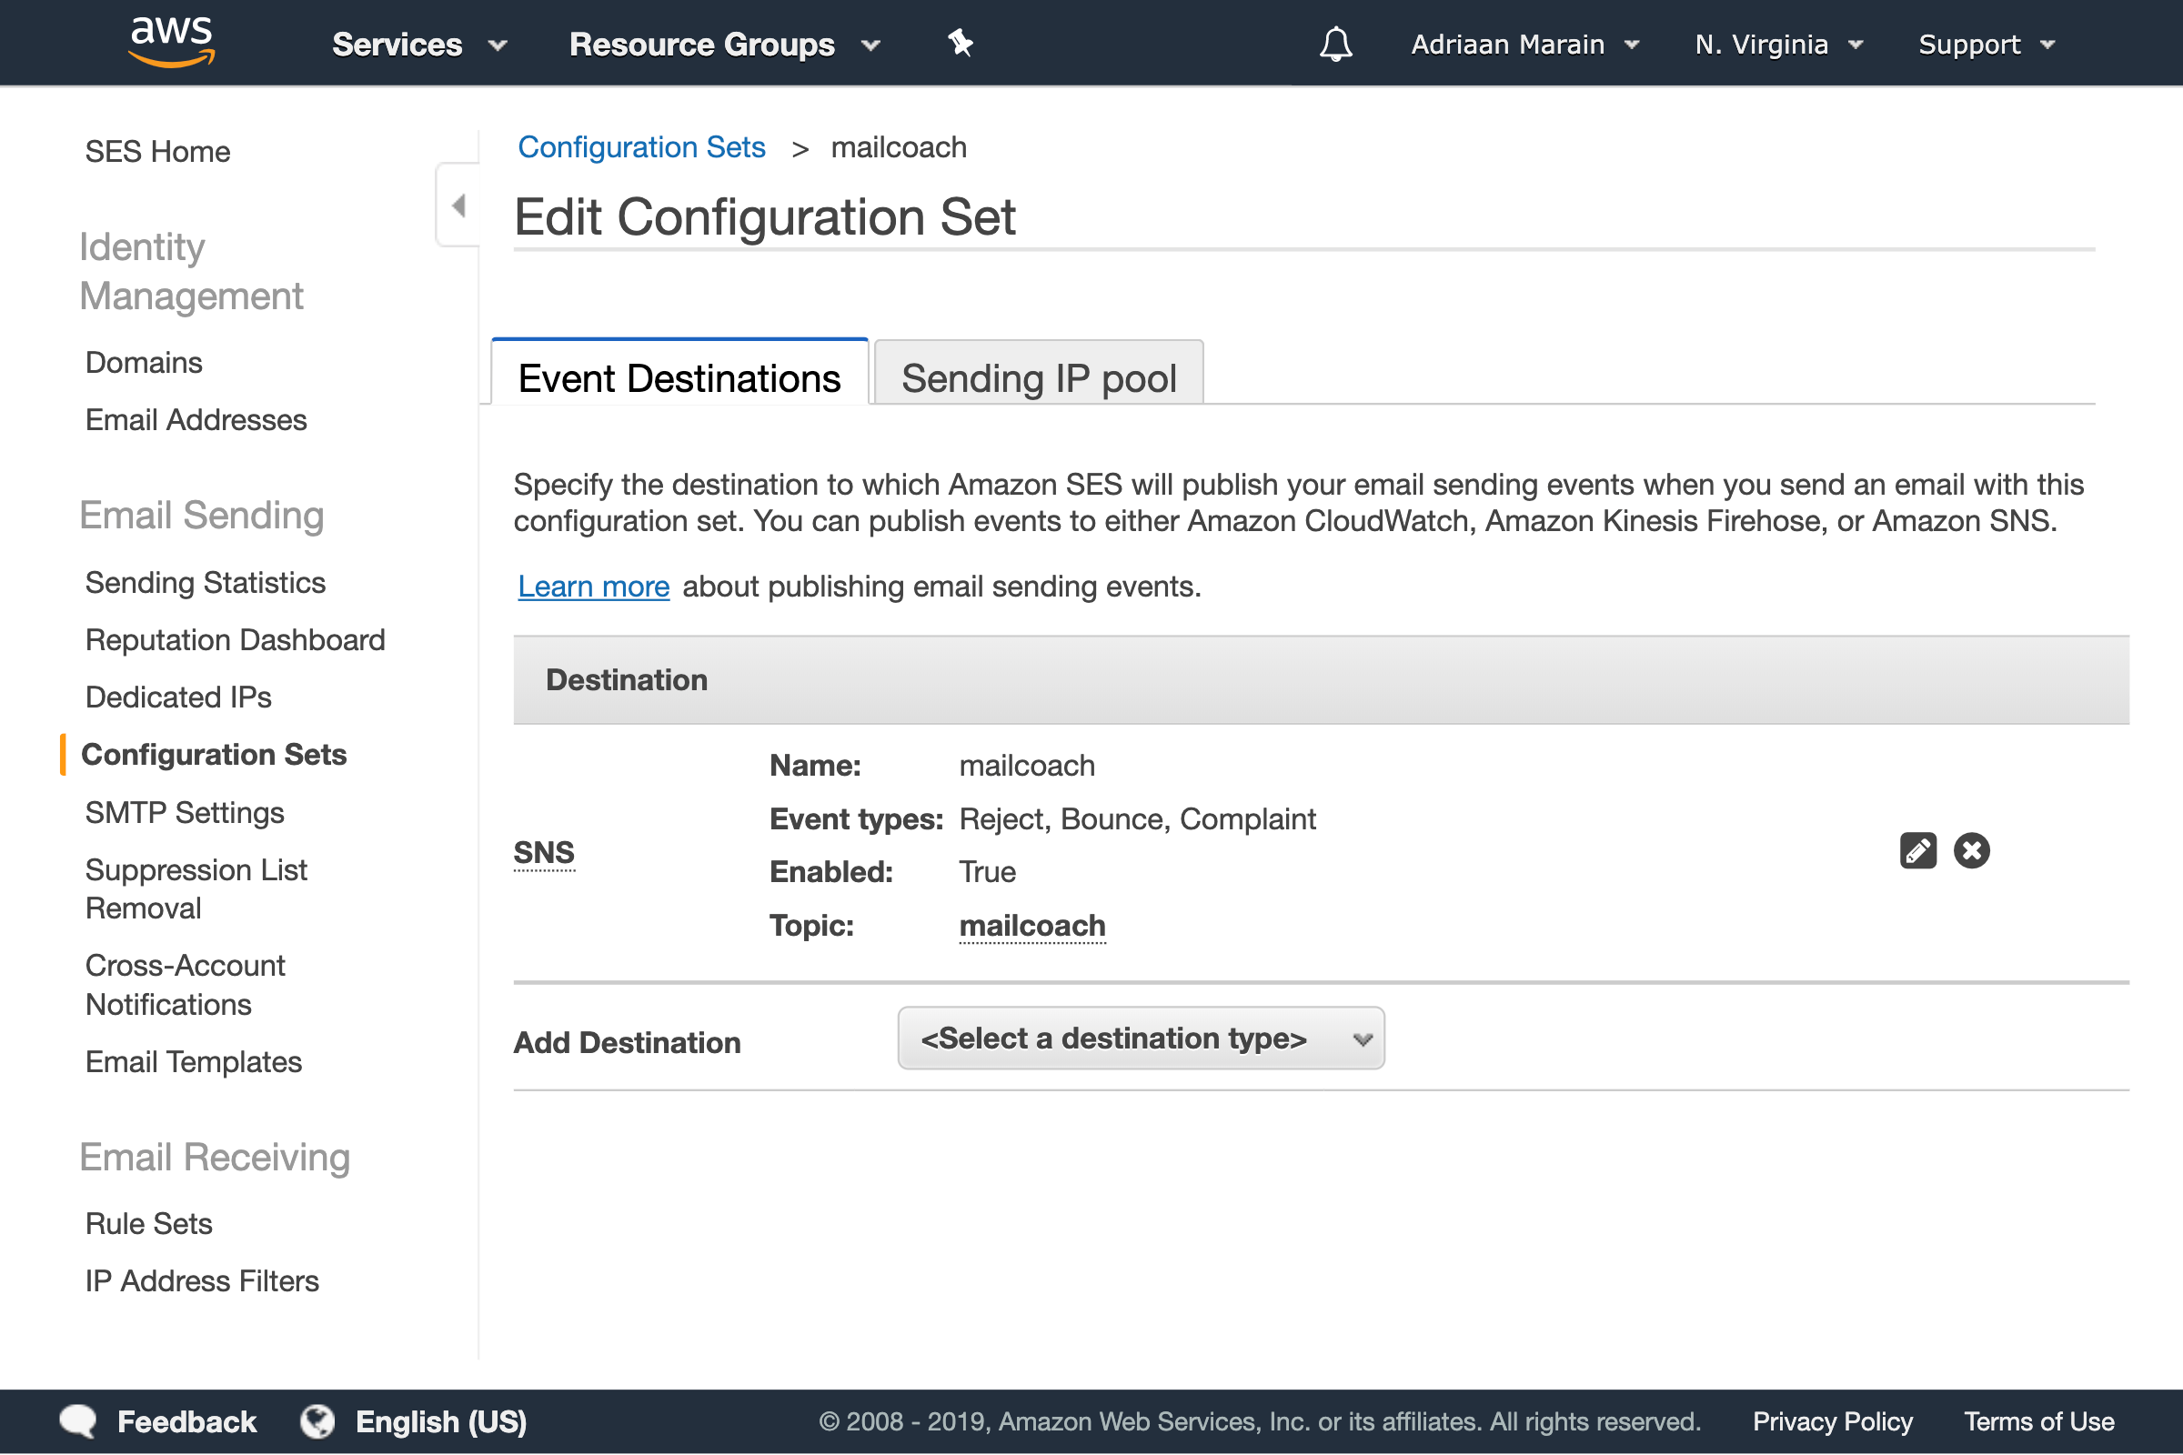The image size is (2183, 1455).
Task: Open Dedicated IPs in the sidebar
Action: 178,697
